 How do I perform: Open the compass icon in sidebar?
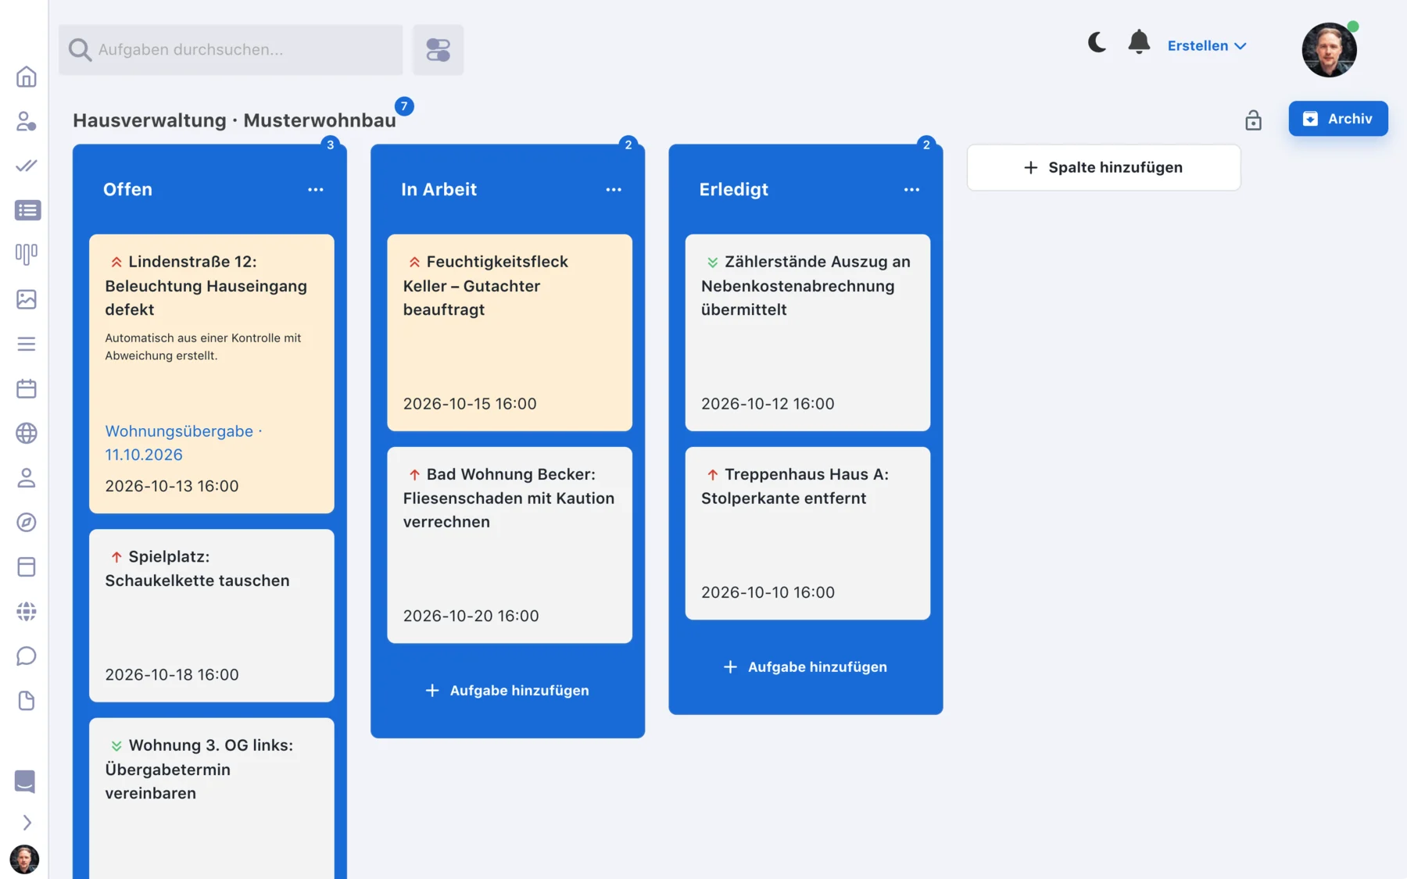pyautogui.click(x=27, y=522)
